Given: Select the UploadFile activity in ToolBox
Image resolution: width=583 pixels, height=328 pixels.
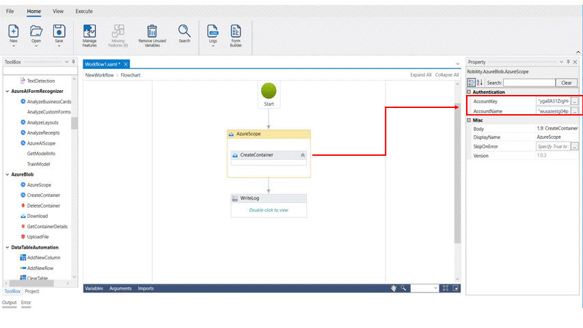Looking at the screenshot, I should click(38, 236).
